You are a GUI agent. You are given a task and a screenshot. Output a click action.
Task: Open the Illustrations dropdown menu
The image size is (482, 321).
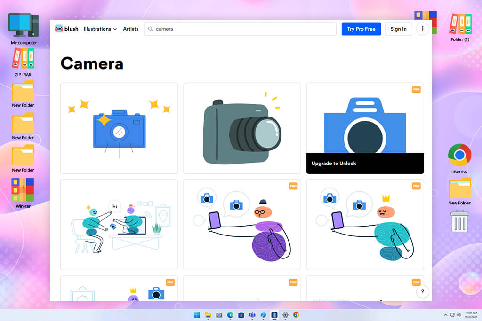point(100,29)
